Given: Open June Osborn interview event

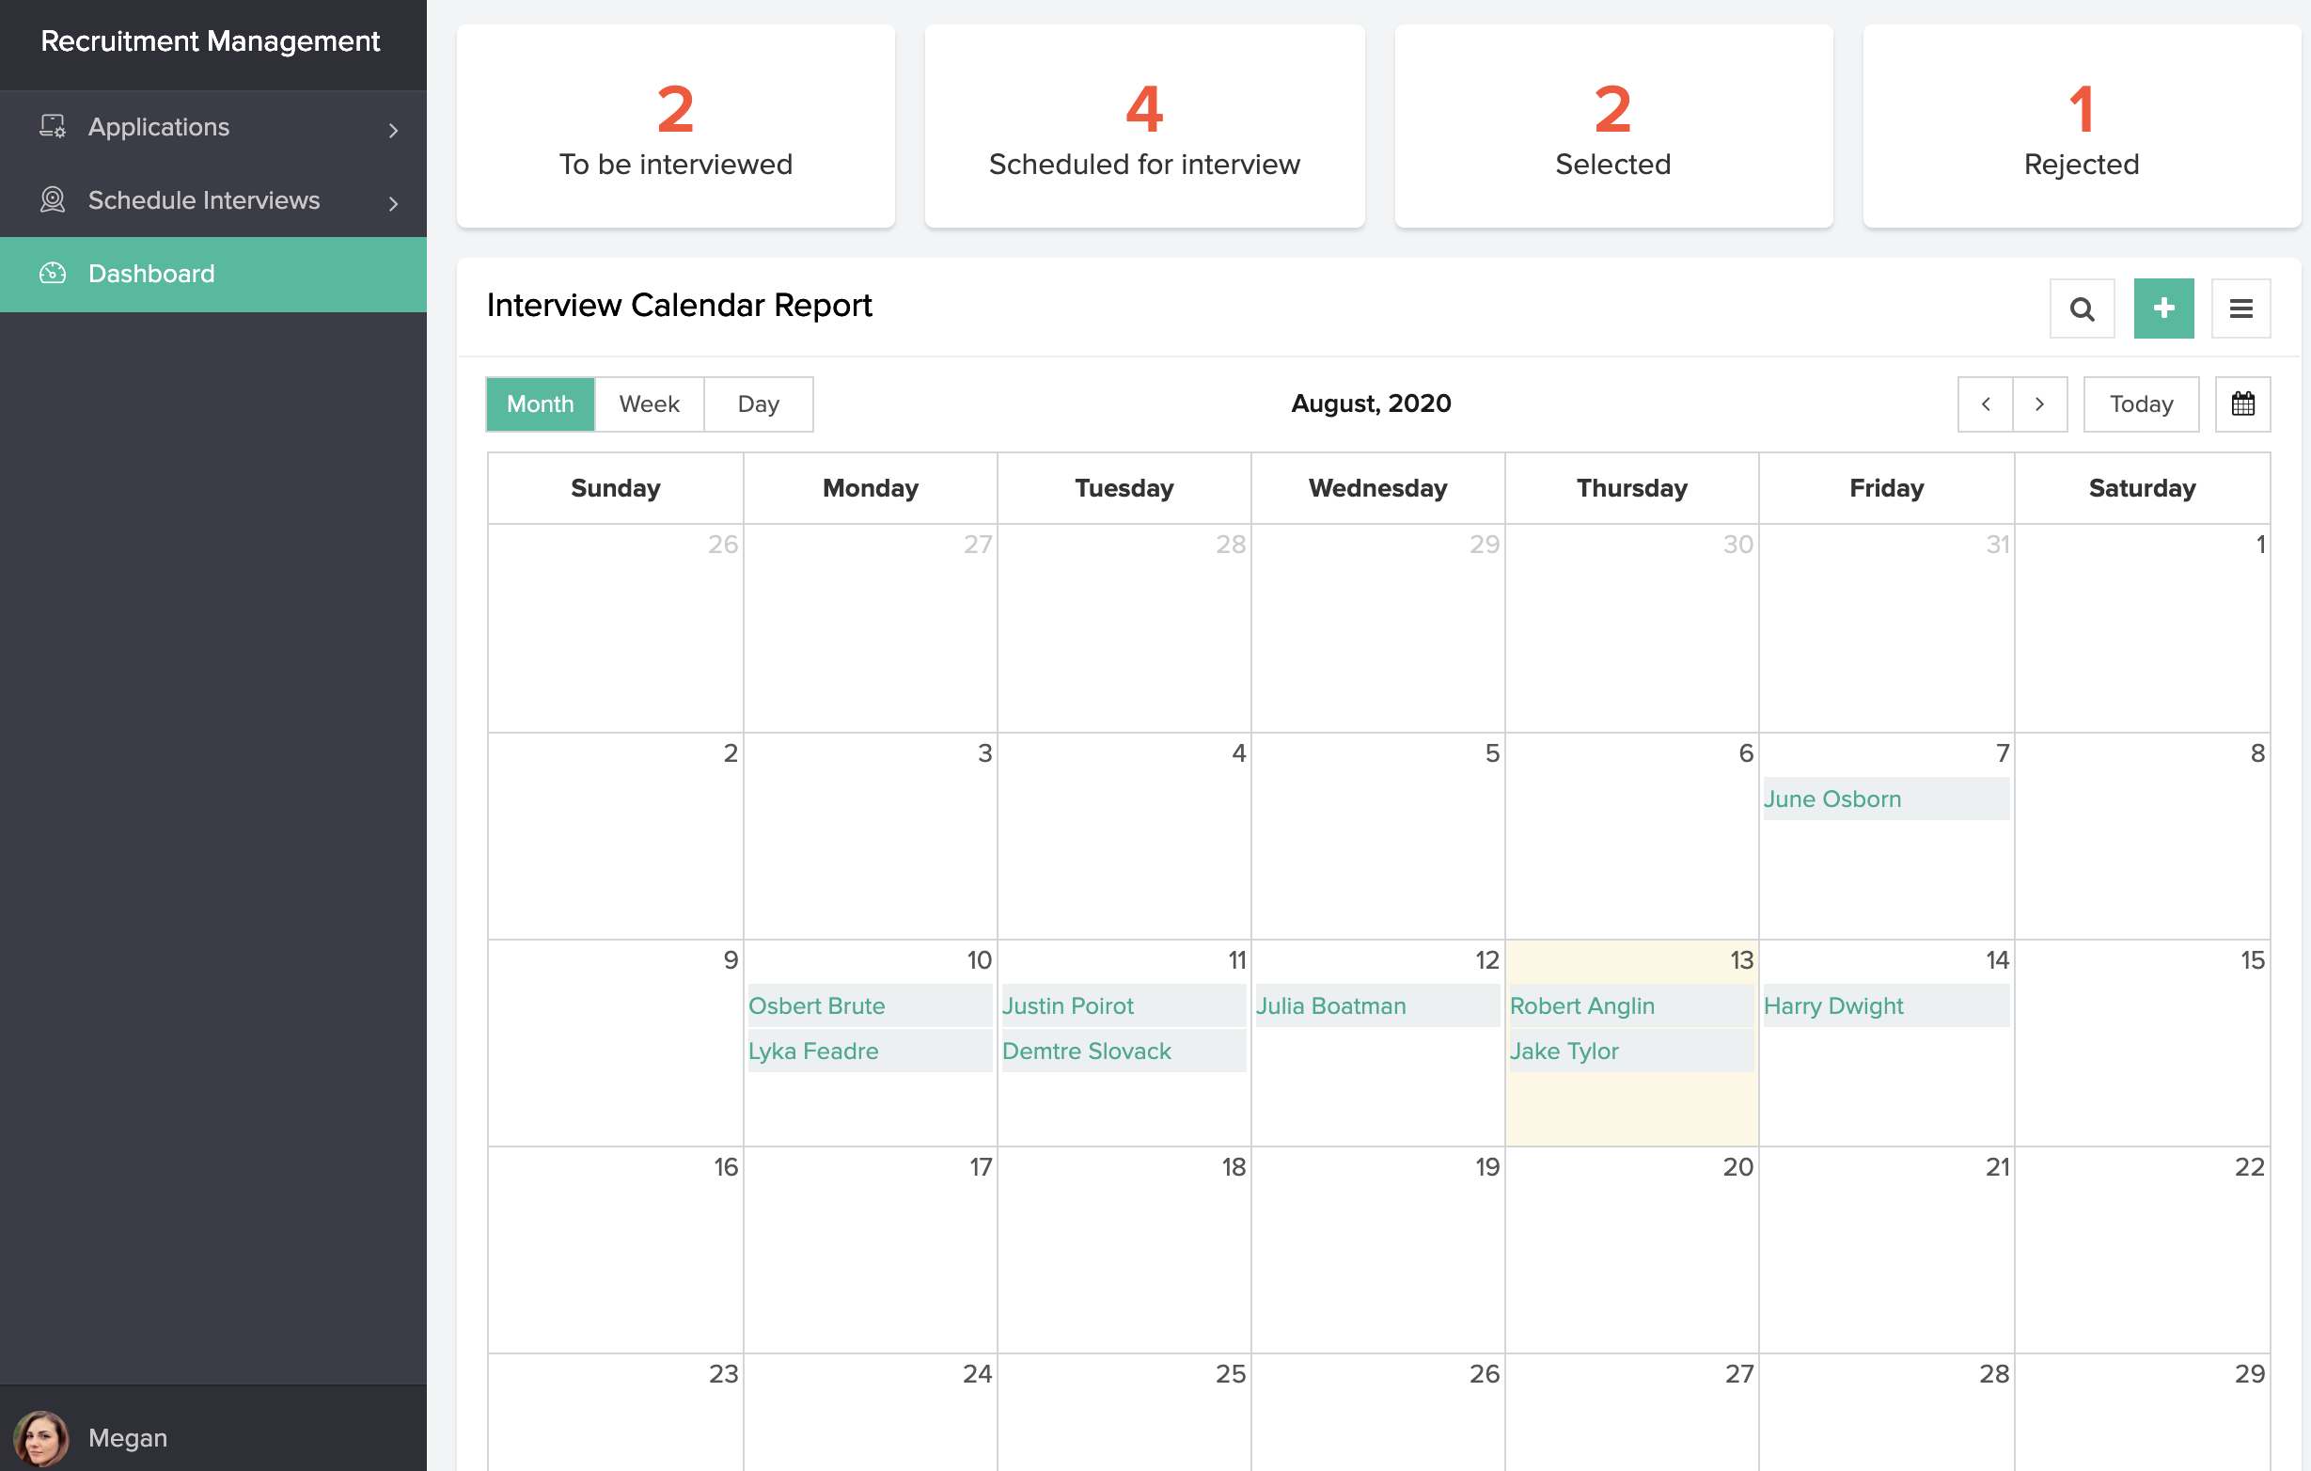Looking at the screenshot, I should click(x=1832, y=799).
